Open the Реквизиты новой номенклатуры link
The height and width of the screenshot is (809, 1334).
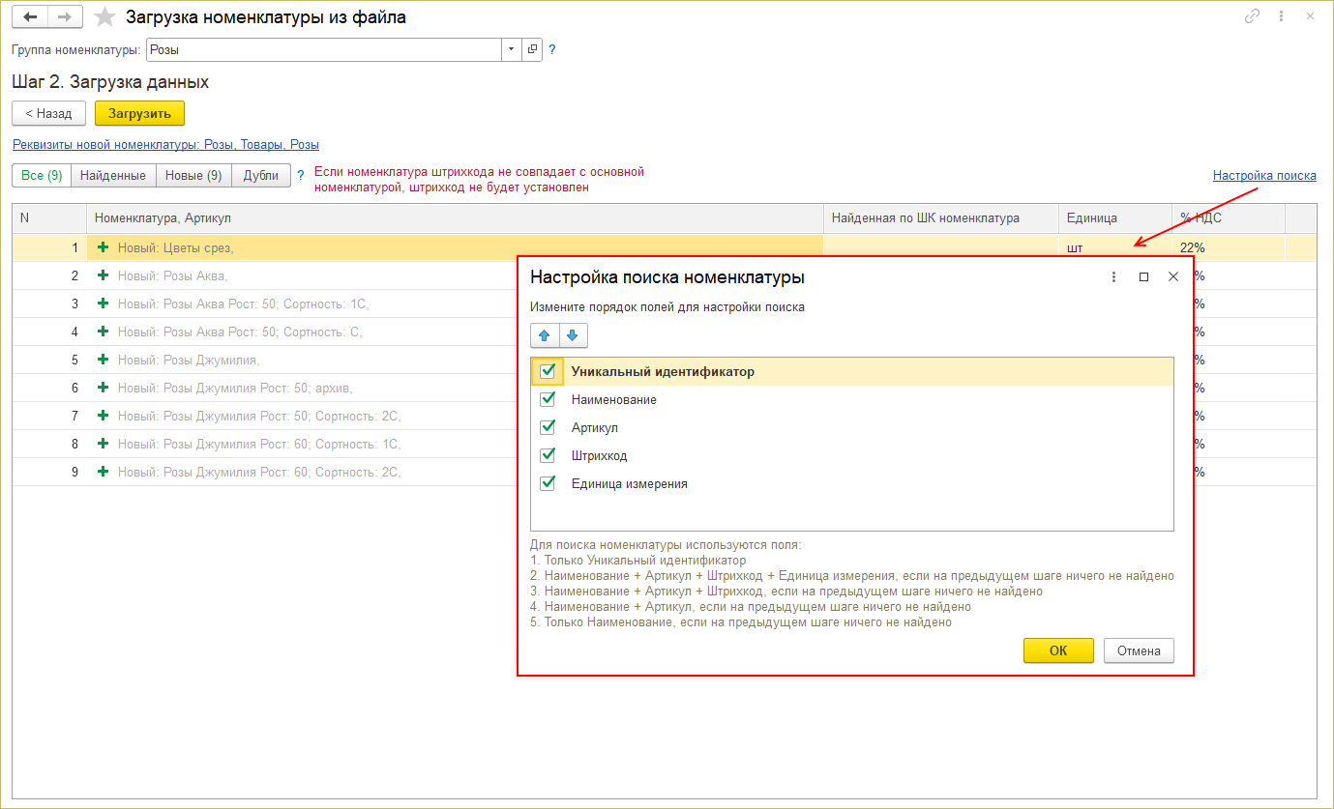(x=165, y=144)
